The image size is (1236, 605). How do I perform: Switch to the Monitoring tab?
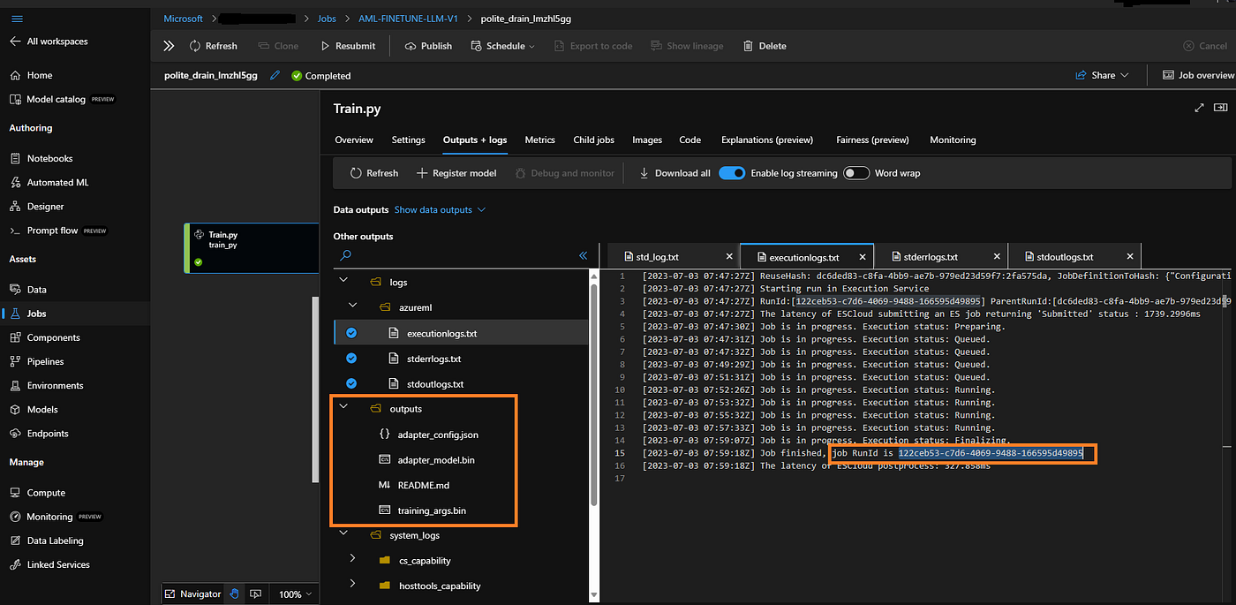click(x=953, y=140)
